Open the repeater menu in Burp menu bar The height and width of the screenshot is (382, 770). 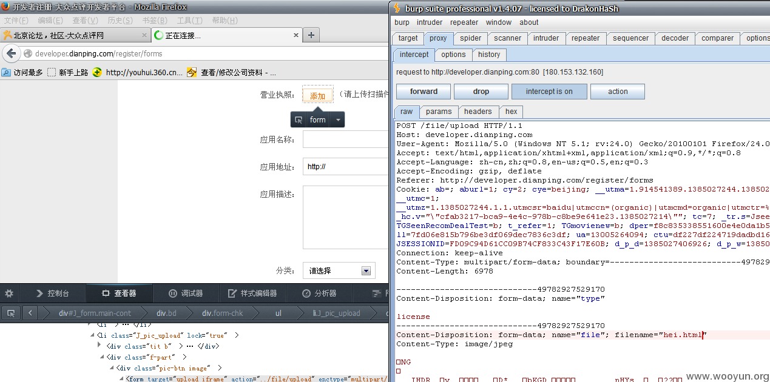click(464, 22)
